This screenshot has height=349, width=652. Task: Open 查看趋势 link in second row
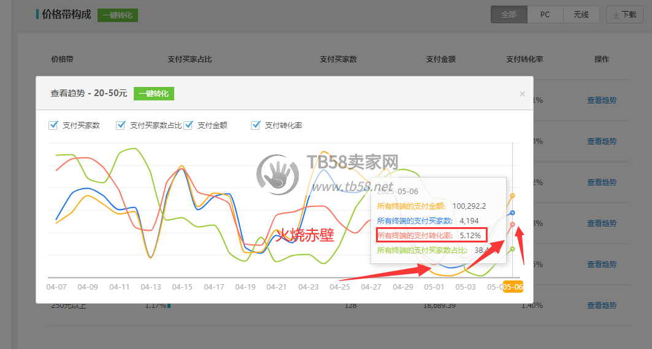click(x=602, y=141)
